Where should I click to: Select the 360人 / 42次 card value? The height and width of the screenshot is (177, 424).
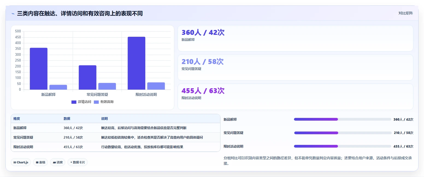(203, 32)
